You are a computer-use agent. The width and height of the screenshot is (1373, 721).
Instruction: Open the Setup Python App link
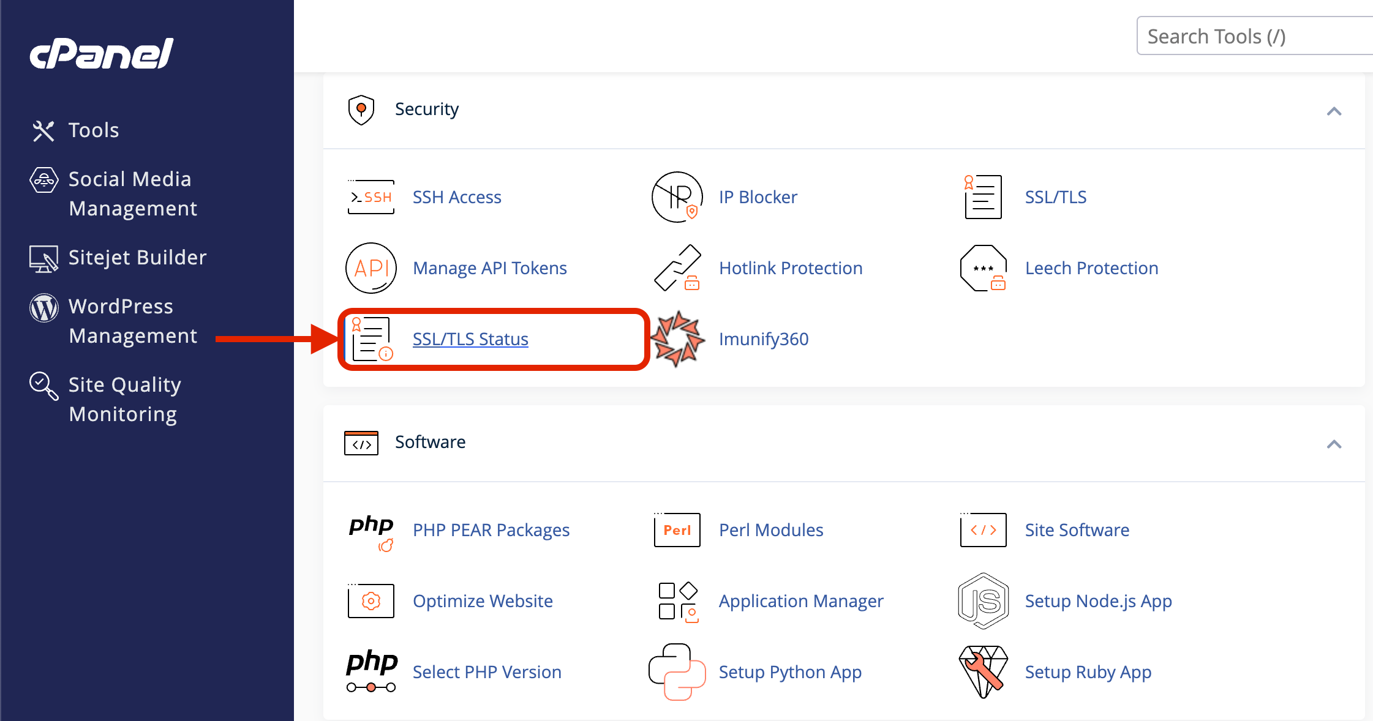[790, 672]
